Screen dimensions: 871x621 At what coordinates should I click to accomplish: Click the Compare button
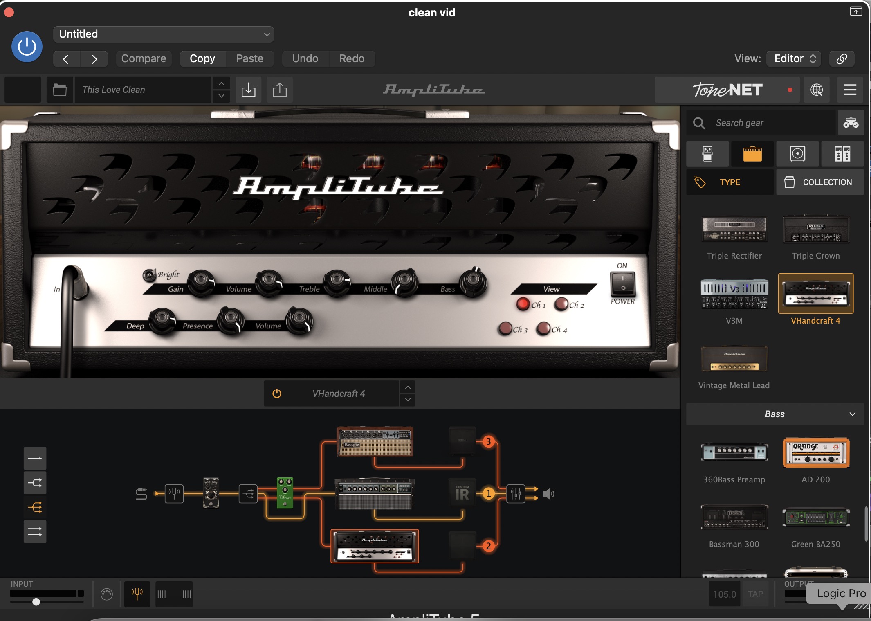[x=144, y=59]
